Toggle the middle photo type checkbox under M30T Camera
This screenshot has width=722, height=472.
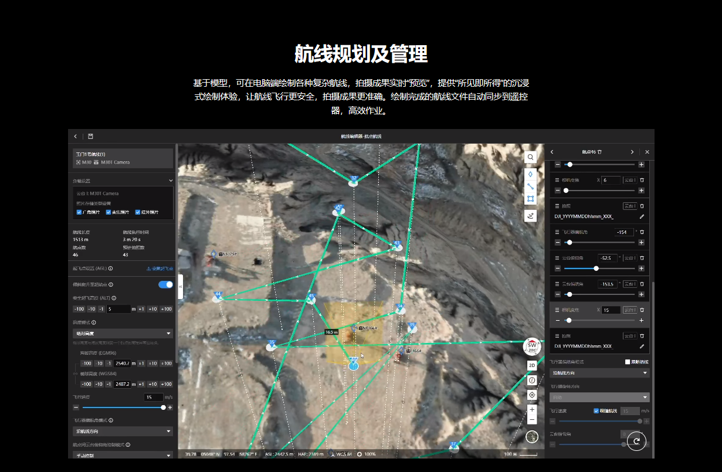point(109,212)
